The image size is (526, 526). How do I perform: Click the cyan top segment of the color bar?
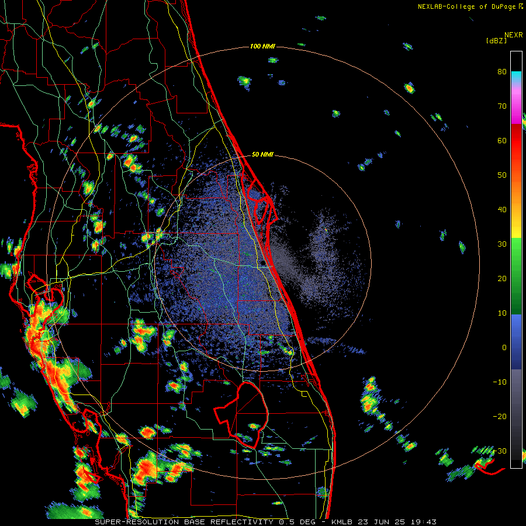tap(516, 77)
